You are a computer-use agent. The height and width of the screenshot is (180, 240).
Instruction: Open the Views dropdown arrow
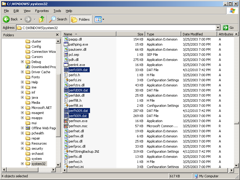coord(103,19)
